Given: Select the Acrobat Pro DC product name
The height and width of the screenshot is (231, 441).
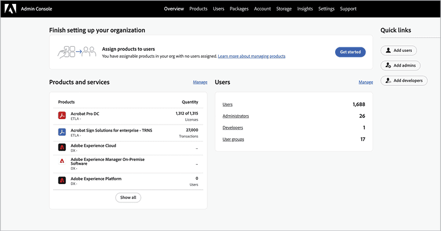Looking at the screenshot, I should click(85, 114).
